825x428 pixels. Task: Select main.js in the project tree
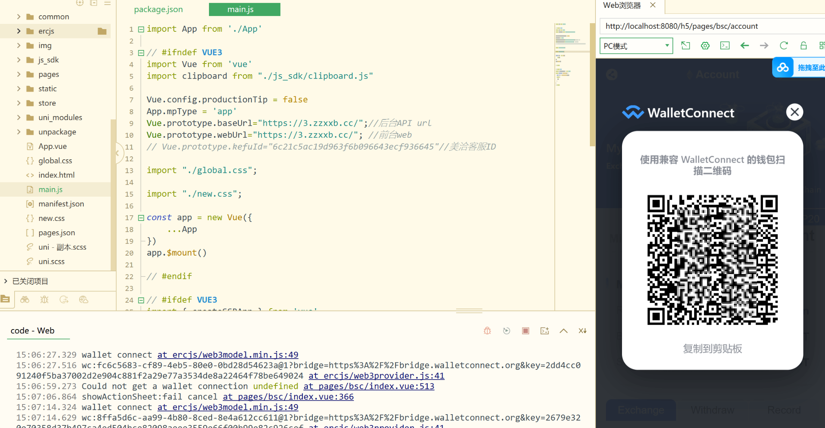(50, 189)
